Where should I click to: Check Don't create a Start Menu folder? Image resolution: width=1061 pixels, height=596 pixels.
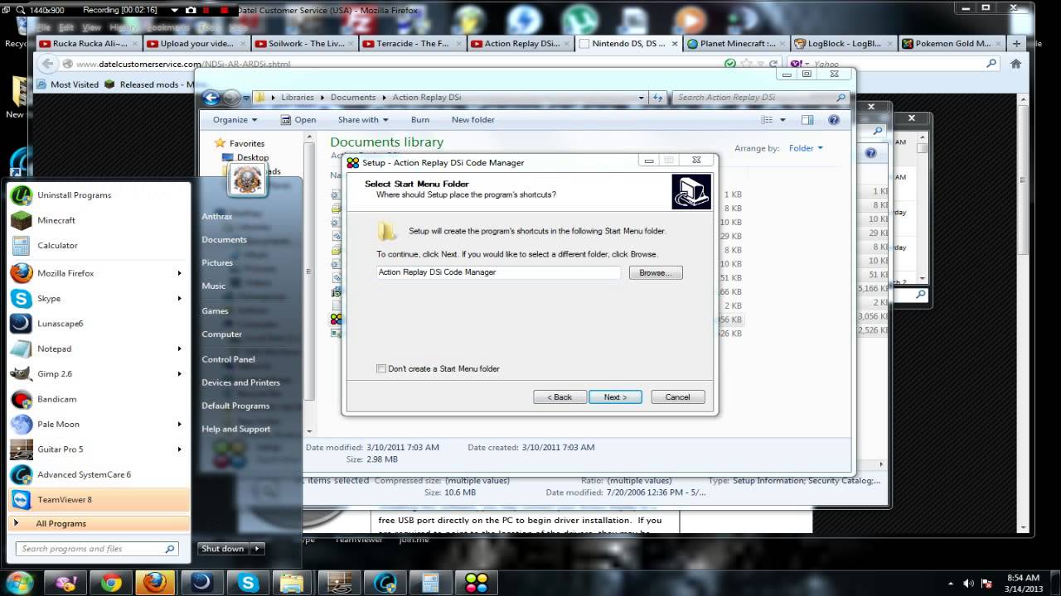(x=381, y=368)
